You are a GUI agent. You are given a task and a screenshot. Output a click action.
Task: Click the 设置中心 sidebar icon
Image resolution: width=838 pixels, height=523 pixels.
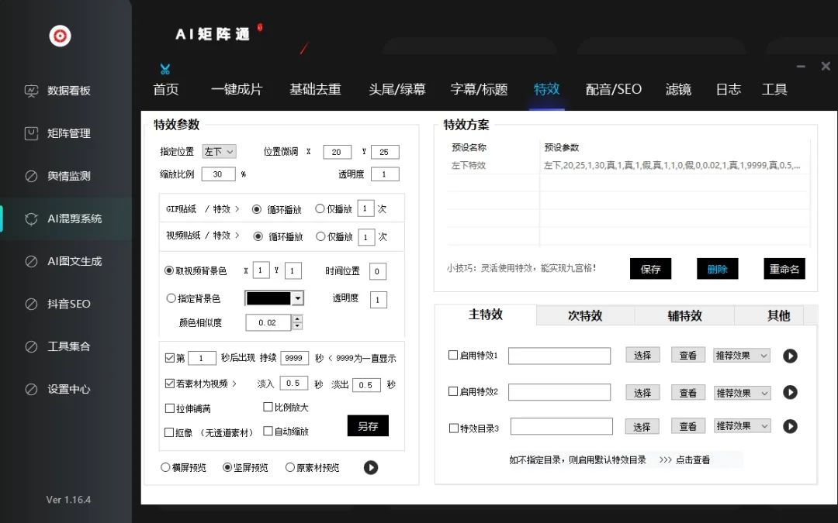32,389
